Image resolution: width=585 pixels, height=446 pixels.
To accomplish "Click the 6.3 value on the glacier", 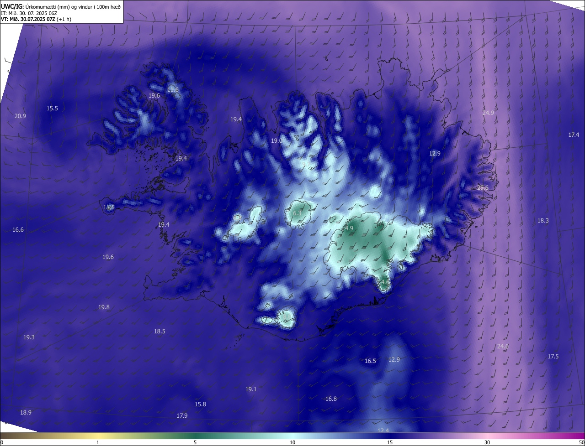I will pos(297,213).
